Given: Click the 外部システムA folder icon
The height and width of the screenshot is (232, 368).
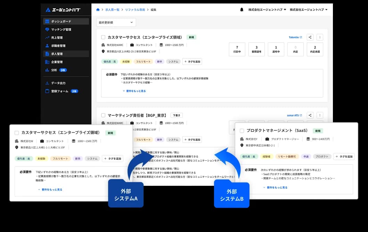Looking at the screenshot, I should 126,193.
